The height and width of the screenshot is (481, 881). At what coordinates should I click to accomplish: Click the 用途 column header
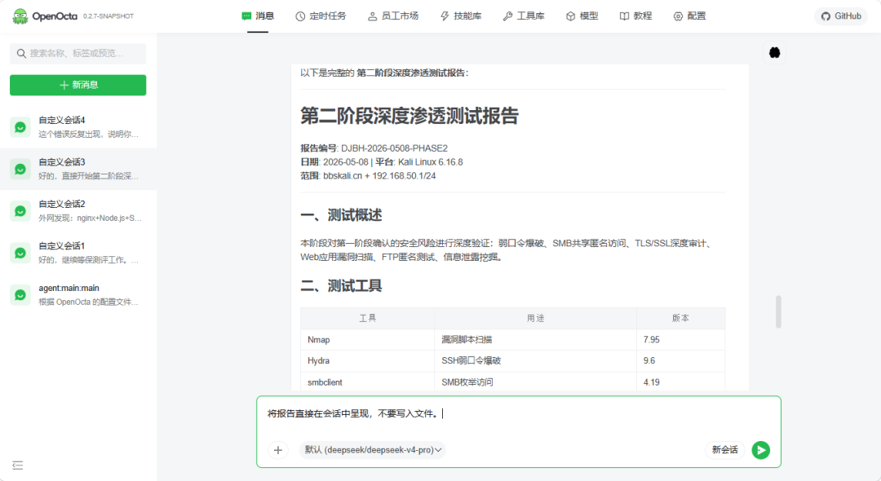click(x=535, y=318)
